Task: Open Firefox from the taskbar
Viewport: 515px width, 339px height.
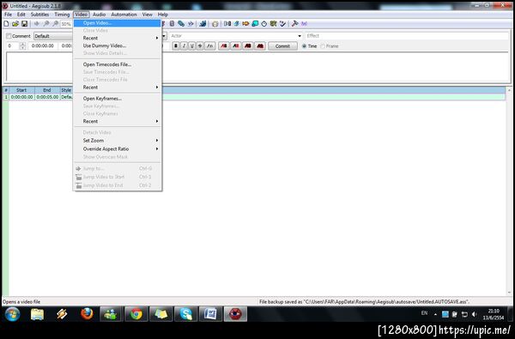Action: coord(87,314)
